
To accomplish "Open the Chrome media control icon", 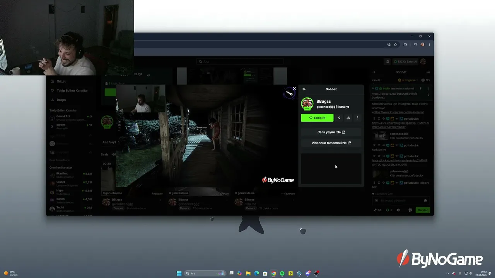I will (x=415, y=45).
